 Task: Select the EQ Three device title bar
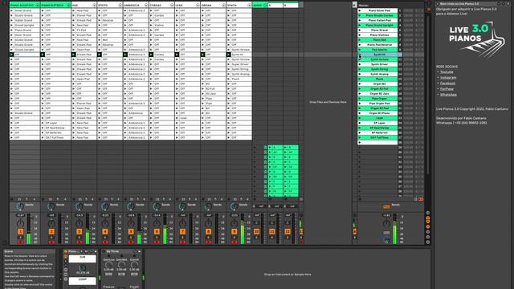(x=121, y=251)
